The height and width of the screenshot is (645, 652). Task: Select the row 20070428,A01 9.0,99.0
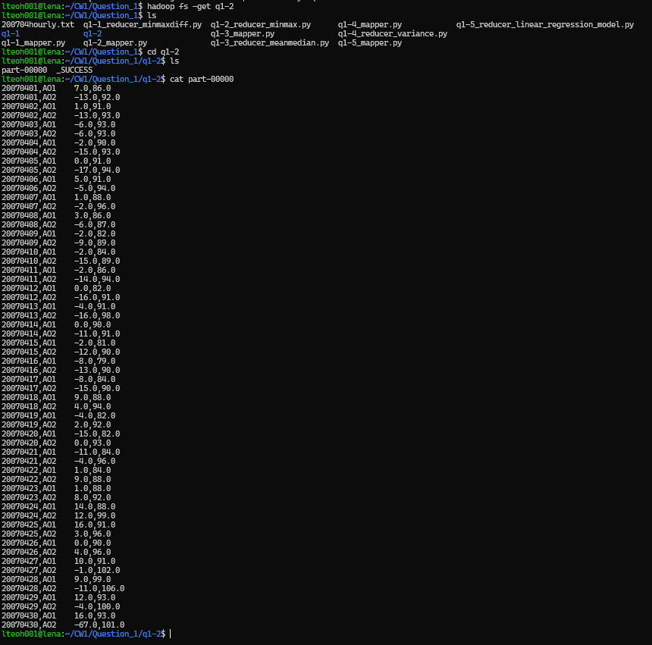pos(56,579)
